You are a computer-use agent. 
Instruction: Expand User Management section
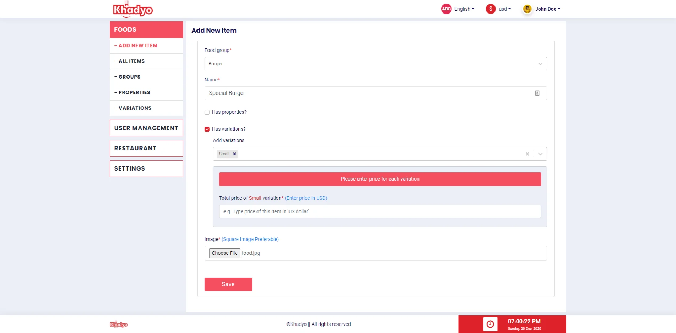coord(146,128)
